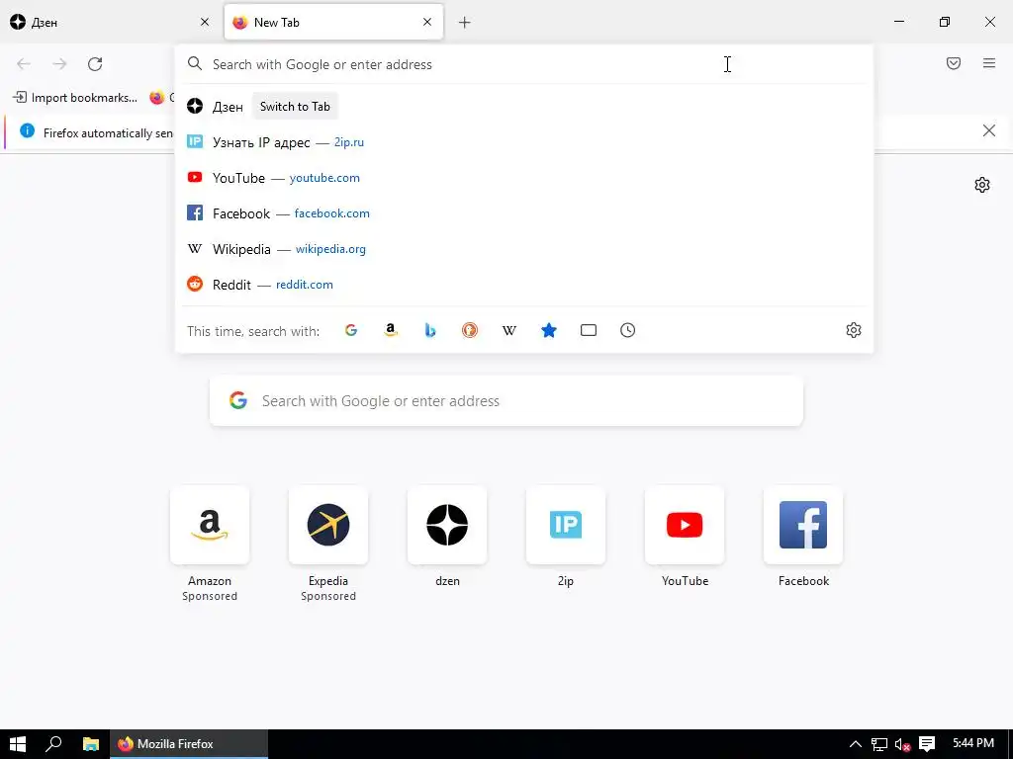This screenshot has height=759, width=1013.
Task: Open File Explorer from taskbar
Action: [x=90, y=744]
